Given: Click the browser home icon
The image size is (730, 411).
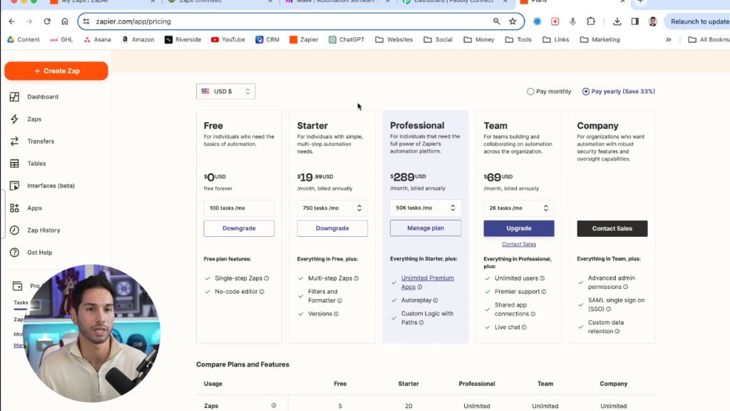Looking at the screenshot, I should (x=65, y=21).
